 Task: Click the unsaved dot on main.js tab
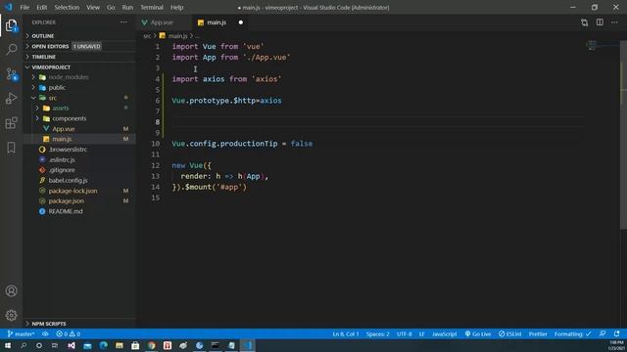point(241,22)
